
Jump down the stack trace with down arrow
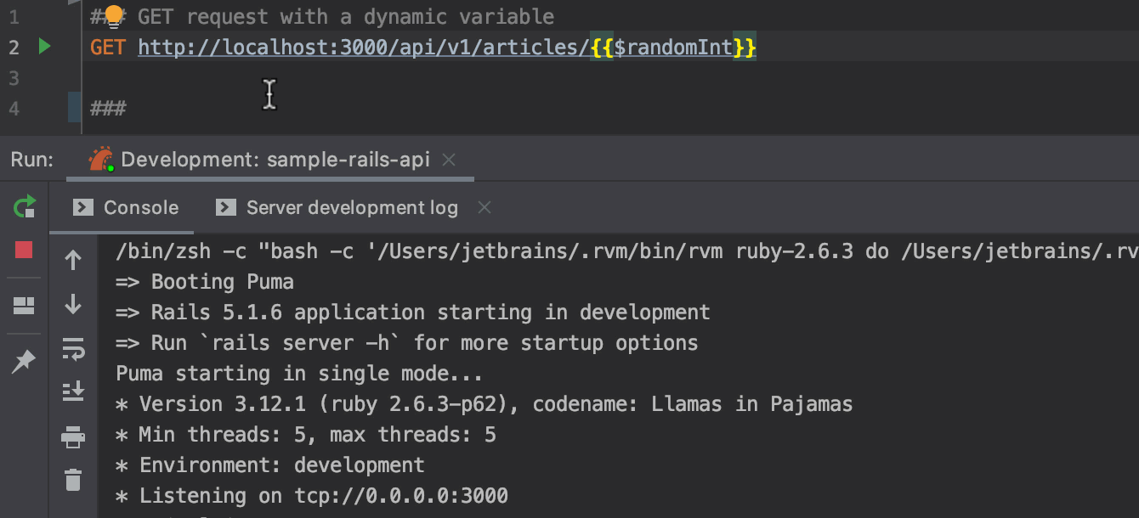(73, 304)
